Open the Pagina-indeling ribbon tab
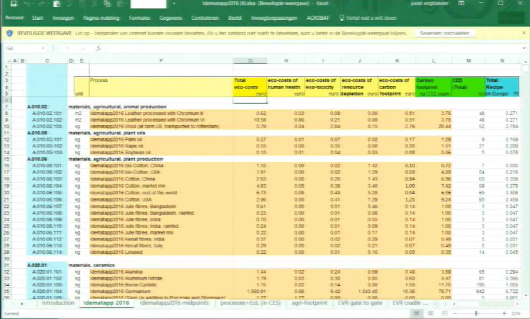530x319 pixels. pyautogui.click(x=101, y=18)
